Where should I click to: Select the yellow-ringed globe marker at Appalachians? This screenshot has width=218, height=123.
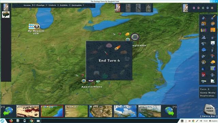[84, 81]
